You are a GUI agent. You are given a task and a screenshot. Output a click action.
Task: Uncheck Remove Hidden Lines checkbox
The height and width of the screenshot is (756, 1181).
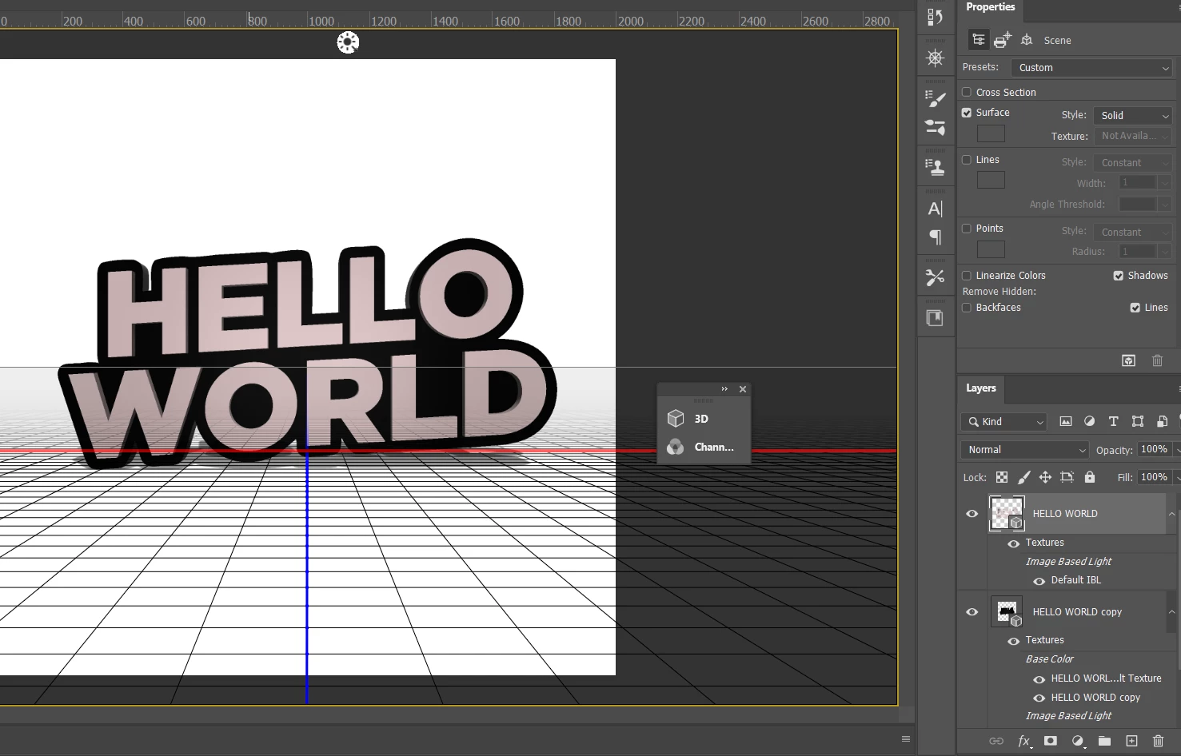point(1135,308)
